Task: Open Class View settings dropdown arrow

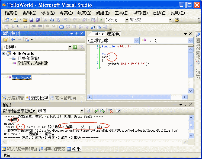Action: 32,40
